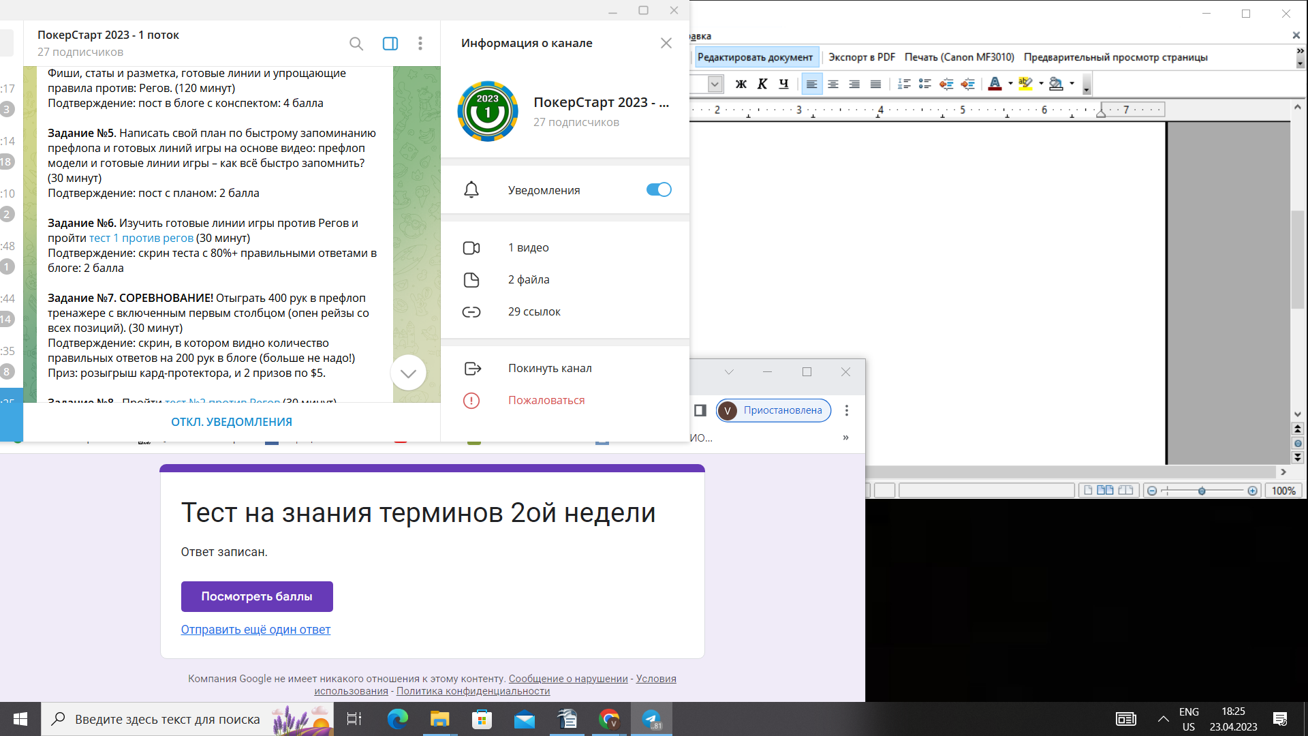Toggle underline (Ч) formatting
Screen dimensions: 1308x736
[783, 84]
